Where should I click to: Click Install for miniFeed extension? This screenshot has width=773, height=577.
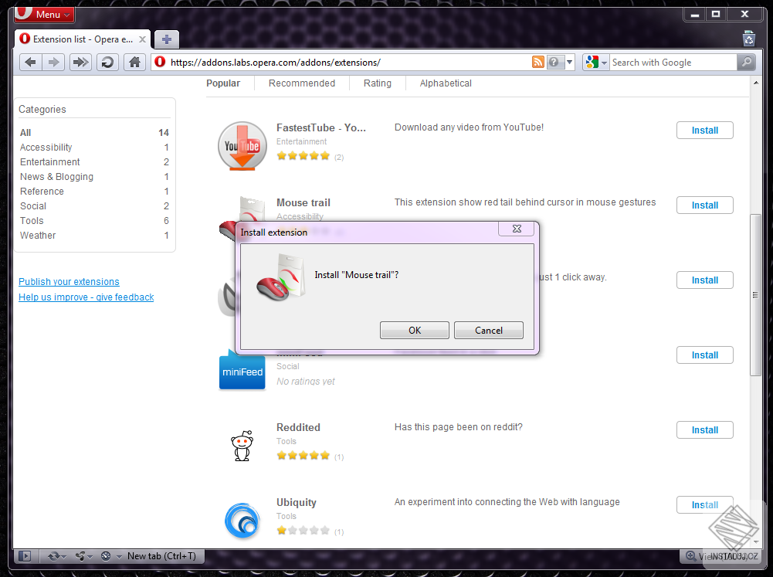(704, 355)
